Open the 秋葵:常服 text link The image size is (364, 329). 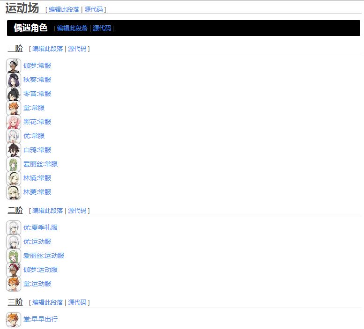point(37,80)
